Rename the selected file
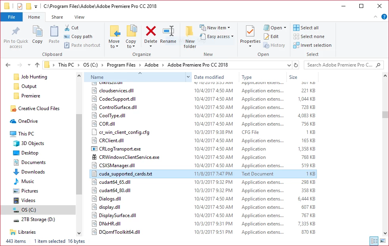 coord(168,32)
